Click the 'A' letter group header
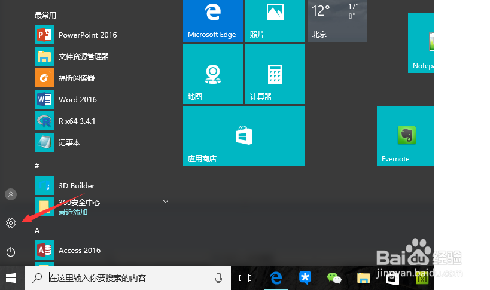This screenshot has height=290, width=490. click(37, 231)
